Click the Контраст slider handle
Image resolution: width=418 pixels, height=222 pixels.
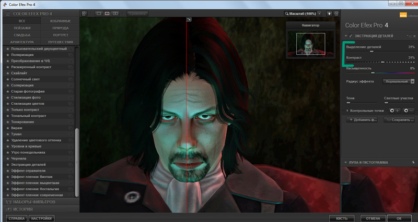tap(382, 62)
